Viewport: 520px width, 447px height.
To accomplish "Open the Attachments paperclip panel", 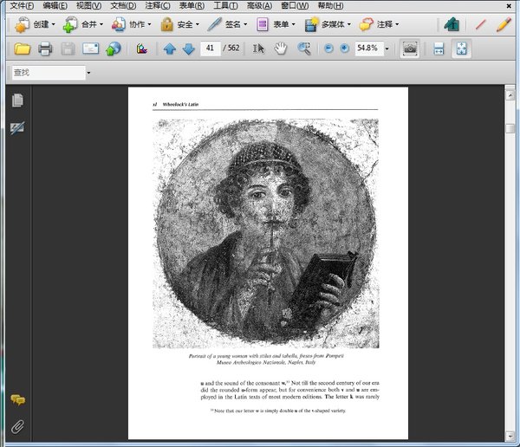I will click(17, 425).
